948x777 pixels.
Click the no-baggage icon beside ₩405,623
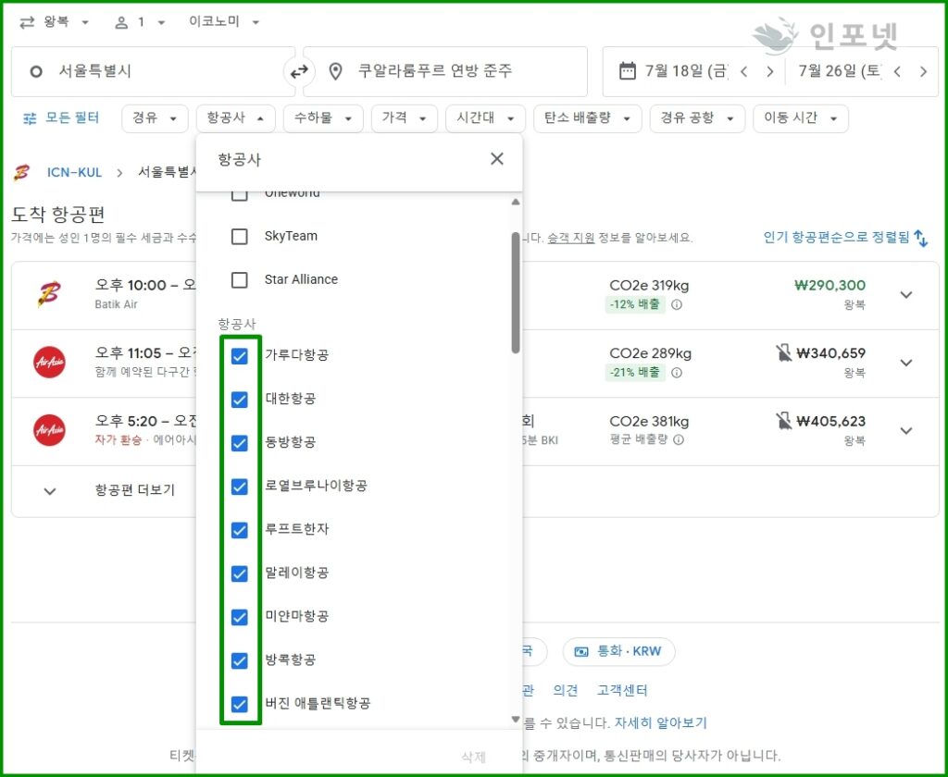point(783,421)
